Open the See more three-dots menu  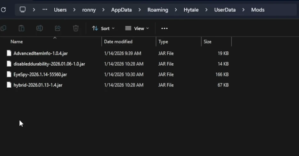pyautogui.click(x=164, y=28)
